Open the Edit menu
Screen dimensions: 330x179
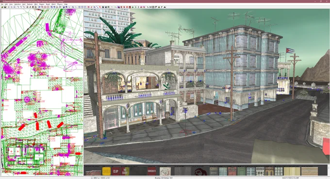[6, 4]
